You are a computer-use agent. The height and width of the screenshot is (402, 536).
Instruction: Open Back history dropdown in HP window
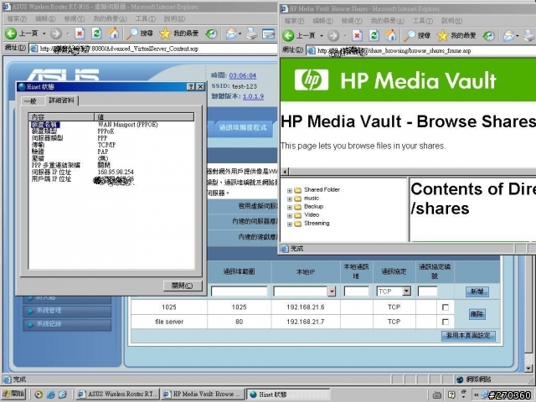[322, 35]
